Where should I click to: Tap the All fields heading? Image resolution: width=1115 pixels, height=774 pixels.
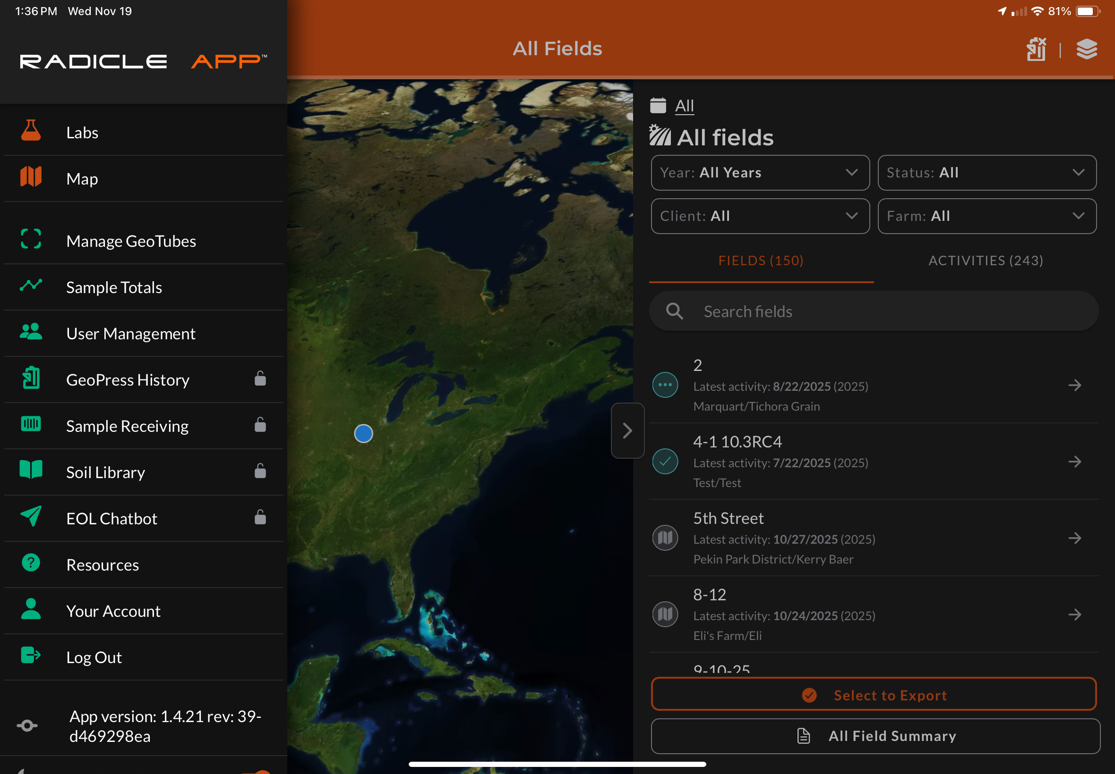coord(725,138)
